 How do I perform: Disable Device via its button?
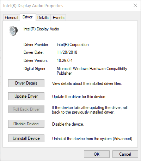coord(26,124)
